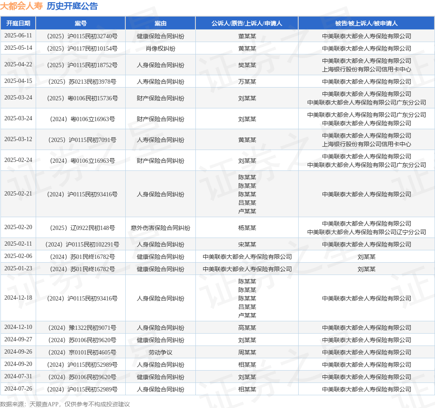Select the 案号 column header
435x408 pixels.
click(81, 23)
